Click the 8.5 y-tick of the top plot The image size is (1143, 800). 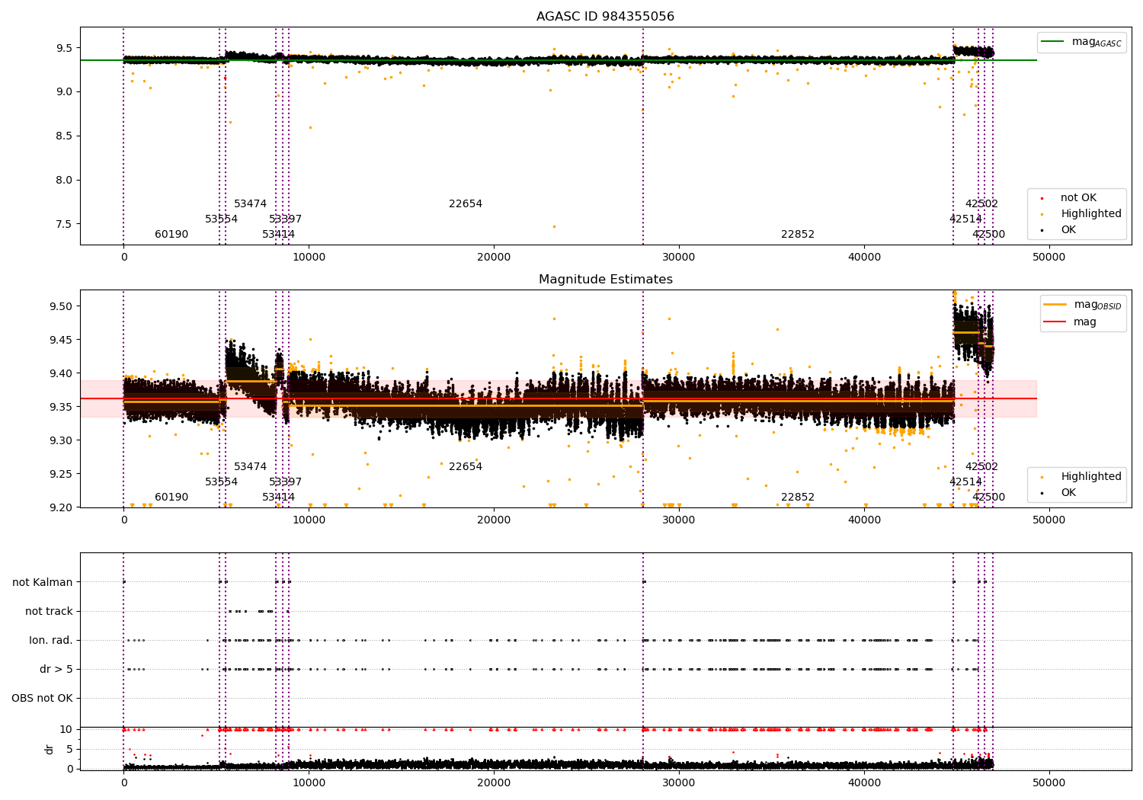(64, 136)
